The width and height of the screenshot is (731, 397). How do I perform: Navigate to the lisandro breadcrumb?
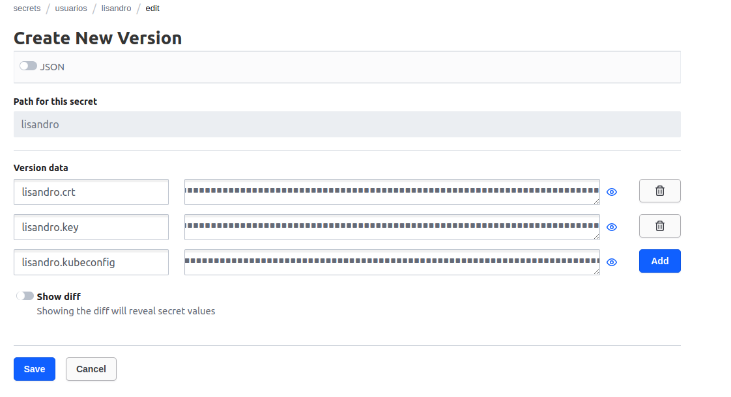[x=116, y=8]
